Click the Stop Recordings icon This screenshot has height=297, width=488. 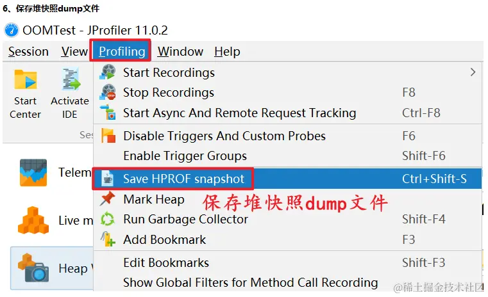coord(108,92)
